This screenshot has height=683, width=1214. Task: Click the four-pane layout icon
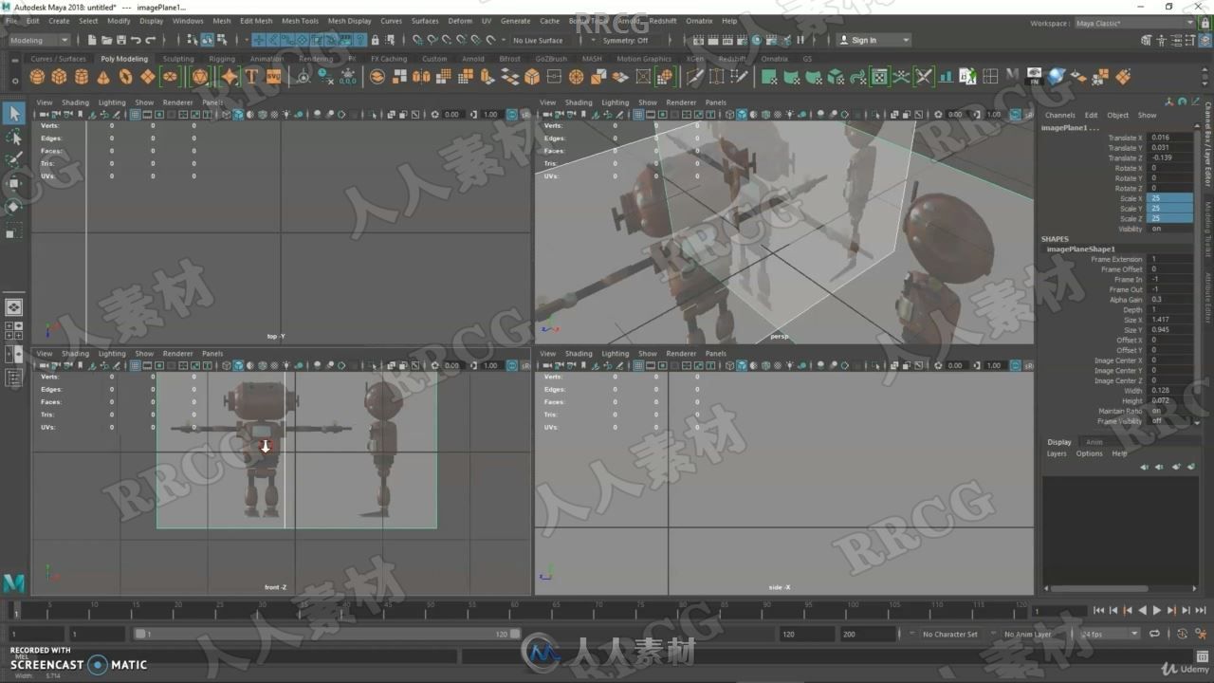coord(13,331)
